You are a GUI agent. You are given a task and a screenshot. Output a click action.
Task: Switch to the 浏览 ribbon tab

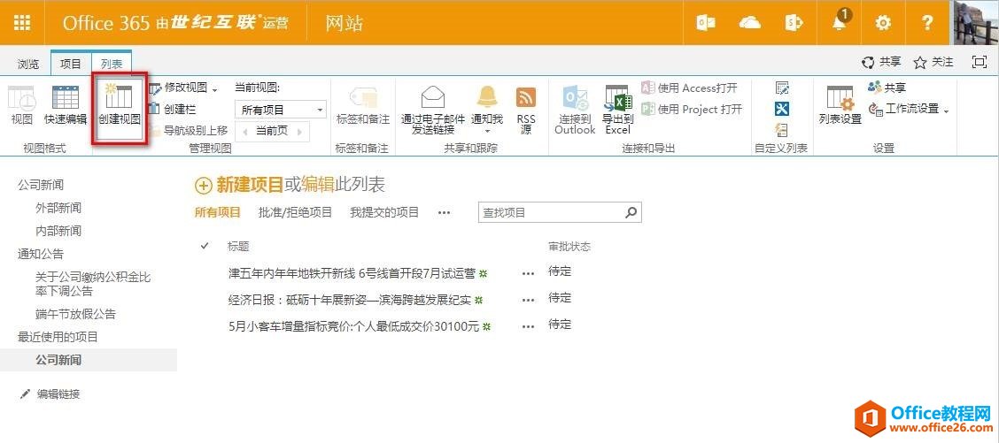[28, 64]
